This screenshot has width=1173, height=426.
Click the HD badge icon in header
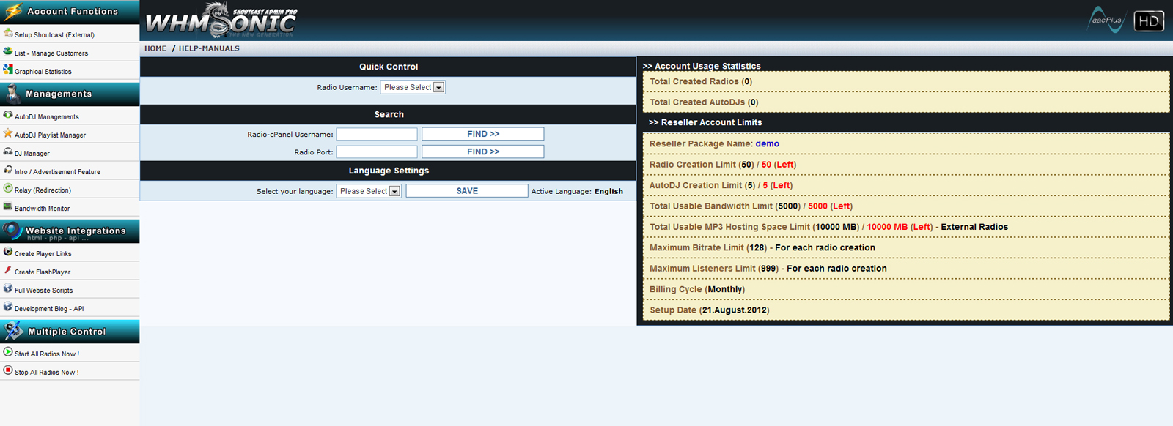pyautogui.click(x=1148, y=21)
